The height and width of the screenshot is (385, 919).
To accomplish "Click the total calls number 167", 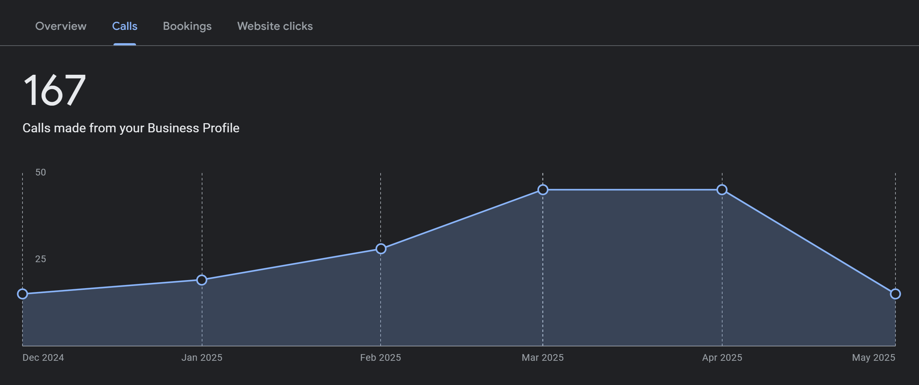I will pos(54,90).
